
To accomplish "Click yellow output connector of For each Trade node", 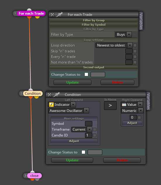I will point(37,17).
